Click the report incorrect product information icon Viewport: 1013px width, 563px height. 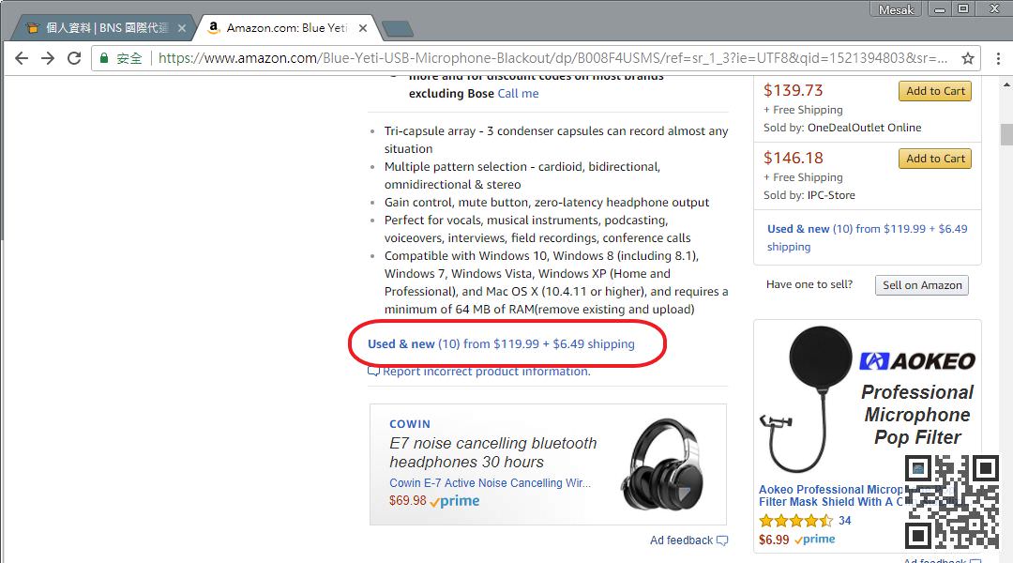tap(374, 372)
